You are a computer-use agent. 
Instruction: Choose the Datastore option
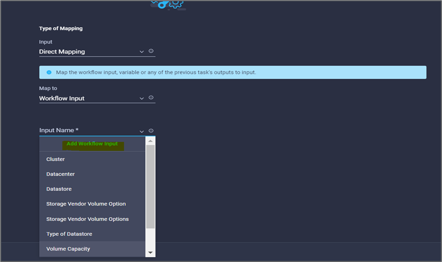pos(92,189)
